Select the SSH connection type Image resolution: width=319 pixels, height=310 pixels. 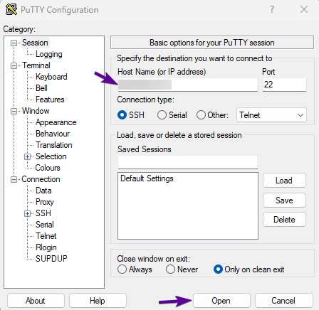point(122,115)
